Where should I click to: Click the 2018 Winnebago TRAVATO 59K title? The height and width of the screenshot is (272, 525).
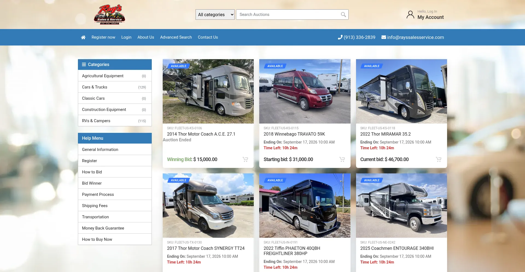pyautogui.click(x=294, y=134)
